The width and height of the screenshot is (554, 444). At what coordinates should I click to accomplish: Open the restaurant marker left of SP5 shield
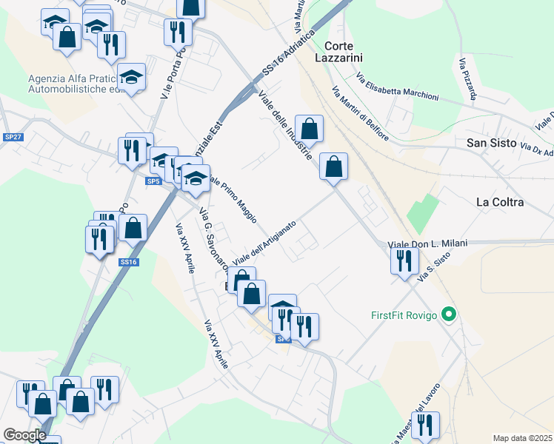[x=132, y=153]
